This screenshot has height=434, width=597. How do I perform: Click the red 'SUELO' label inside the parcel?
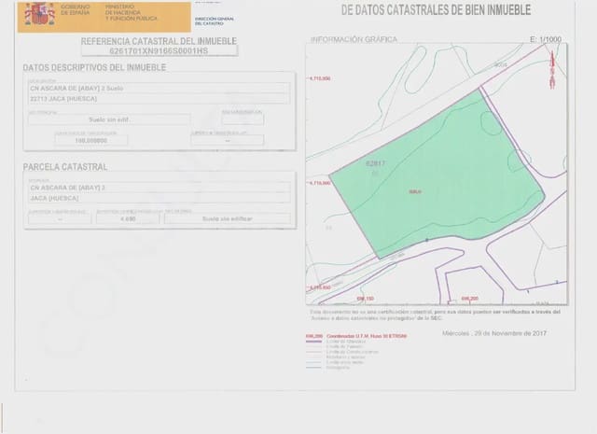pyautogui.click(x=415, y=191)
